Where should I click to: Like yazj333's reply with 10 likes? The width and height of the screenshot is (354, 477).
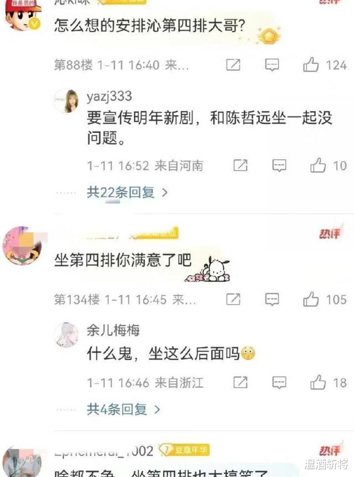pos(317,166)
